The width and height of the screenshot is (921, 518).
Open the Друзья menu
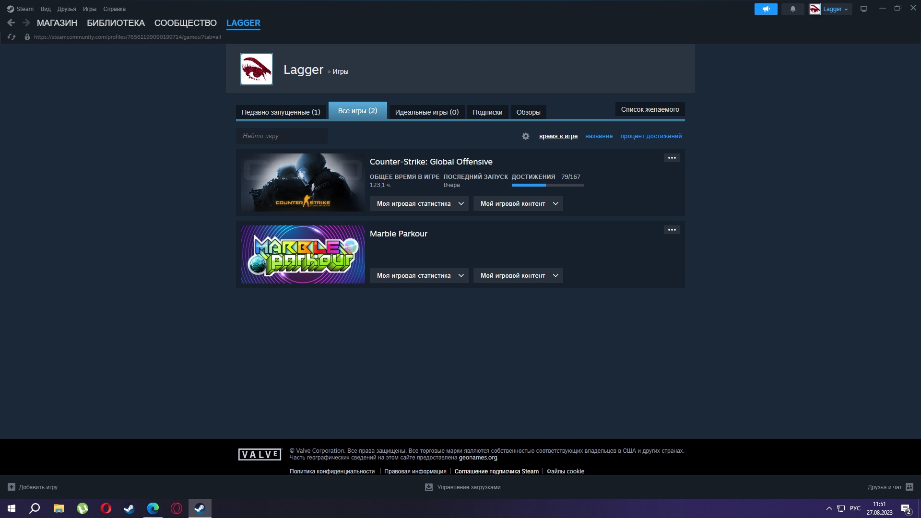click(x=67, y=9)
